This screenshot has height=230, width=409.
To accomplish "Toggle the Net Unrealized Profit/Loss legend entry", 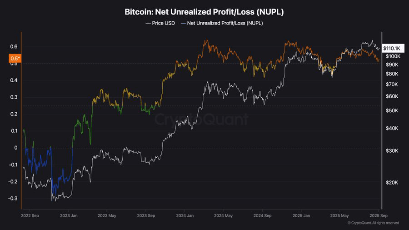I will [222, 23].
